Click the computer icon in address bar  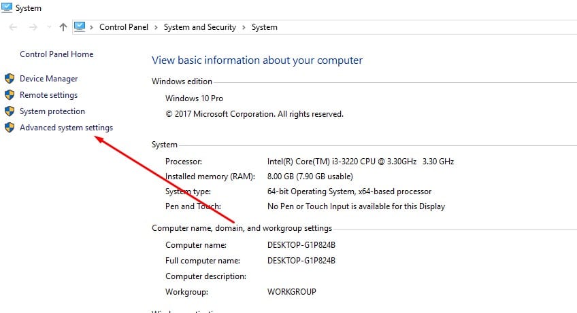[x=80, y=26]
